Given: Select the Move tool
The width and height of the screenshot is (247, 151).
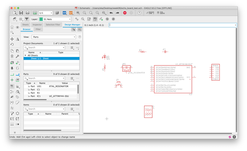Looking at the screenshot, I should pos(12,39).
